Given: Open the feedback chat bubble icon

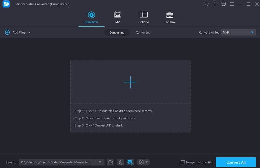Looking at the screenshot, I should tap(223, 4).
